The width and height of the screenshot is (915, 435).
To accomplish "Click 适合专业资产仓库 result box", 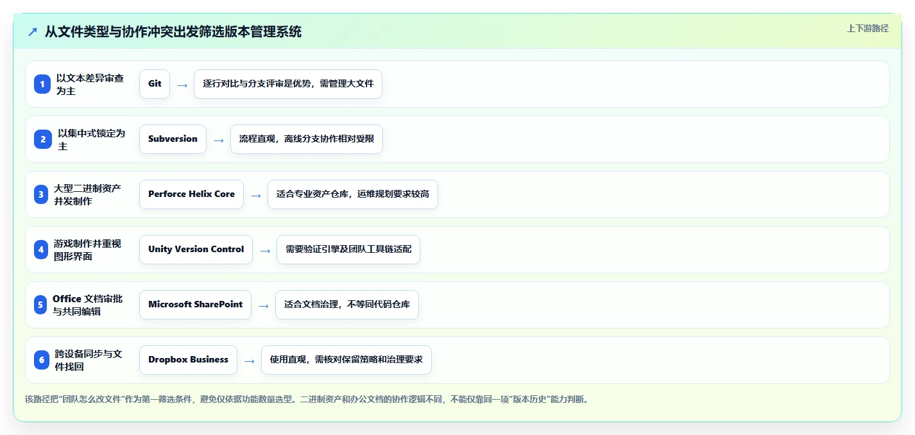I will (353, 194).
